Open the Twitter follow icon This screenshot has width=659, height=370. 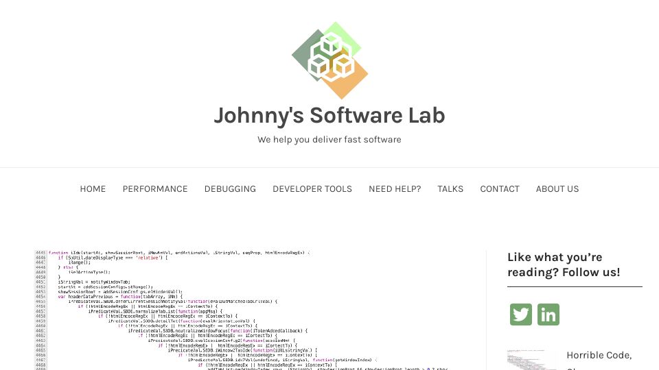tap(521, 314)
